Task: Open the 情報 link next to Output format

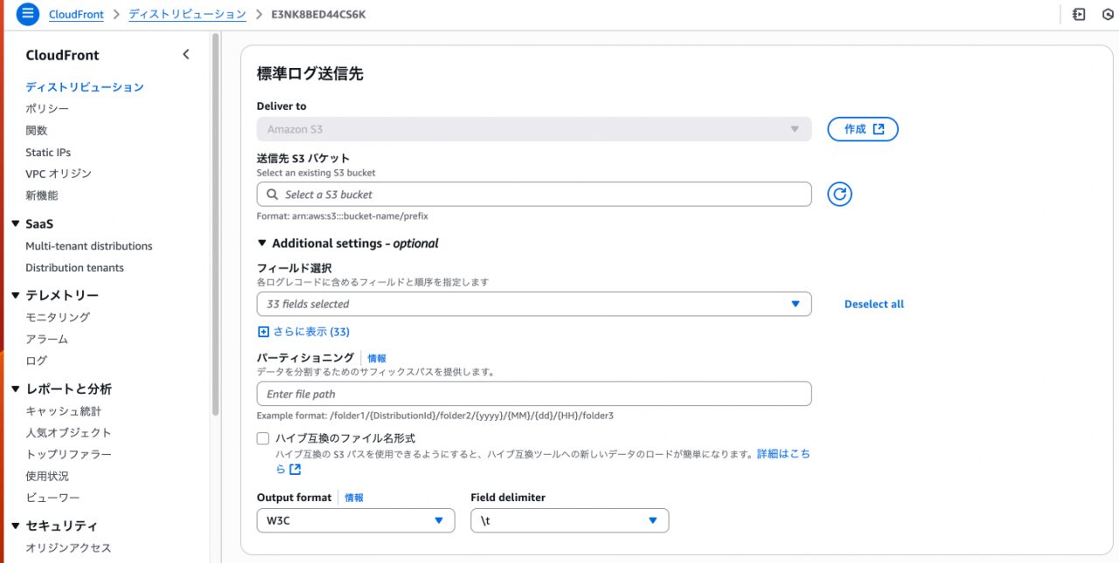Action: pos(354,498)
